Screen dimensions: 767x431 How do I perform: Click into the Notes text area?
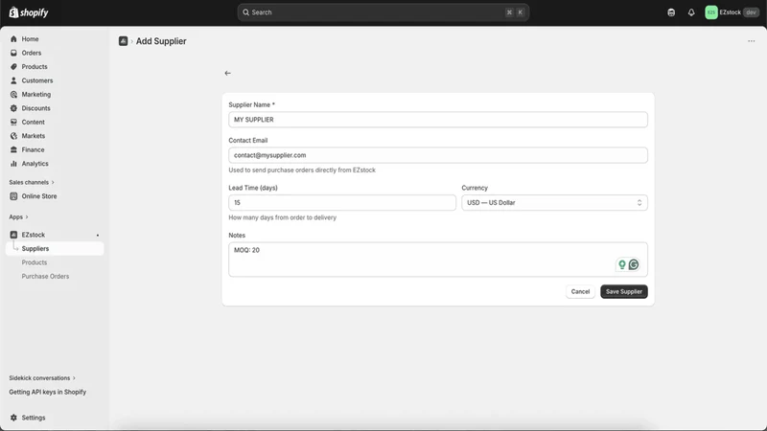(x=438, y=260)
